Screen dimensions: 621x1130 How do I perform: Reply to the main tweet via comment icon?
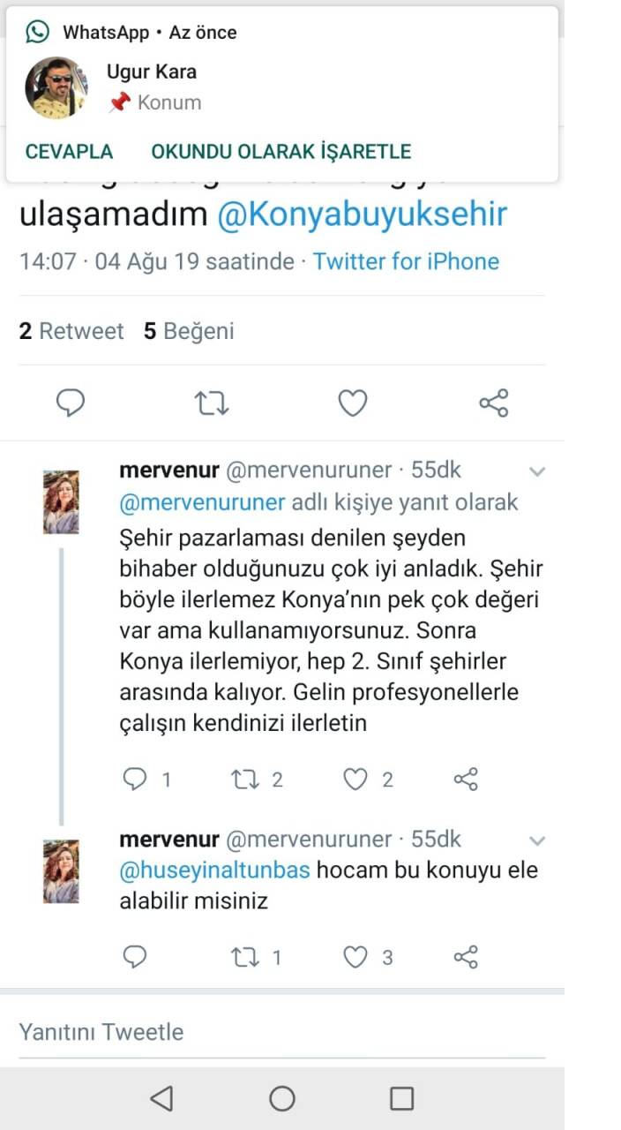coord(71,403)
